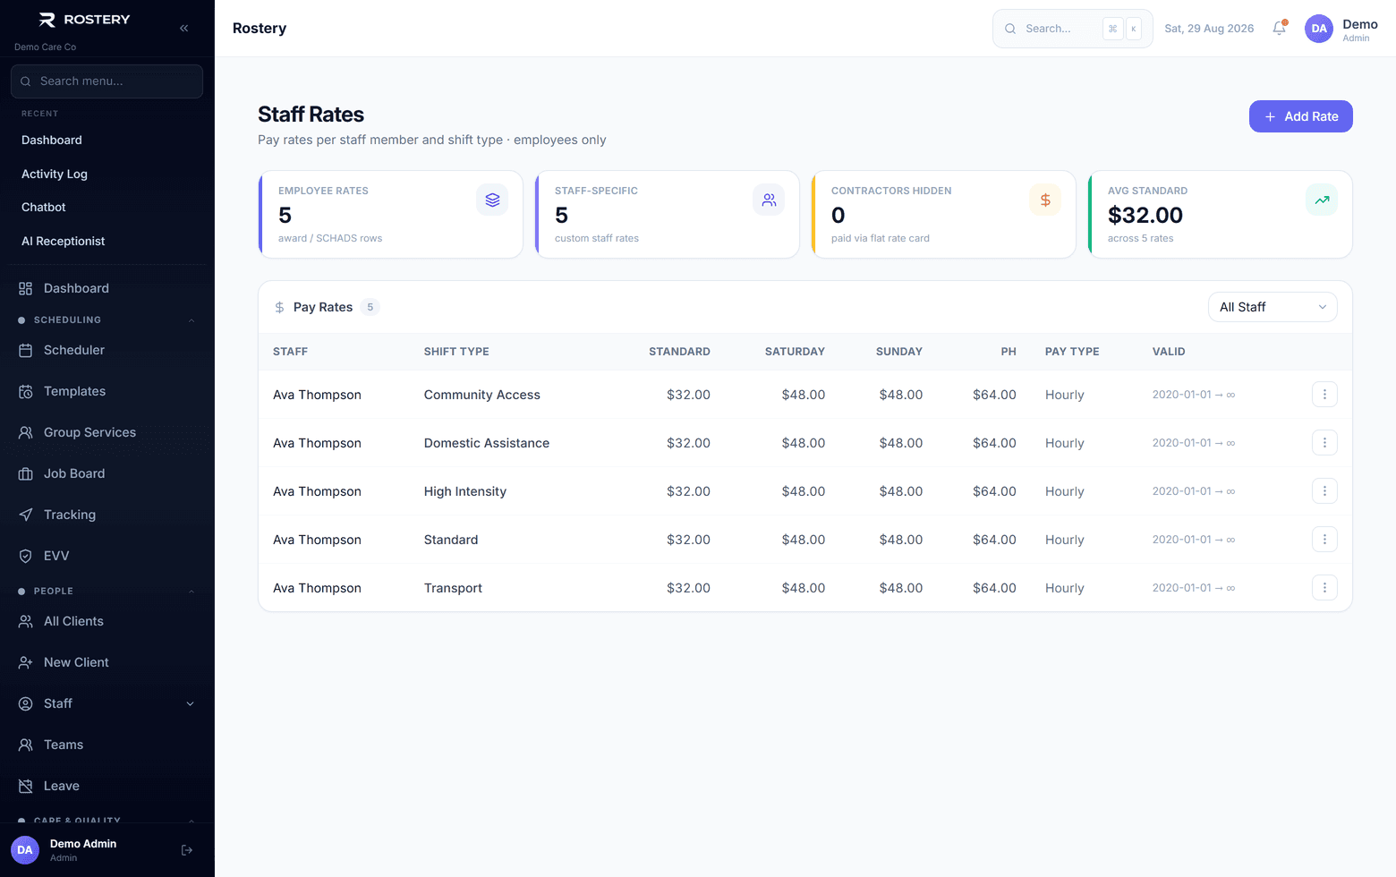Open the notifications bell
Image resolution: width=1396 pixels, height=877 pixels.
1280,29
